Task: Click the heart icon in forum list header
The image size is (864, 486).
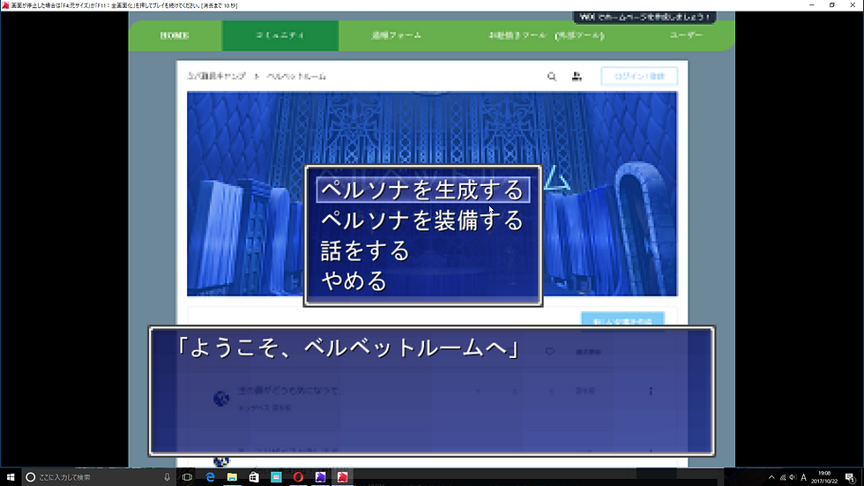Action: (549, 351)
